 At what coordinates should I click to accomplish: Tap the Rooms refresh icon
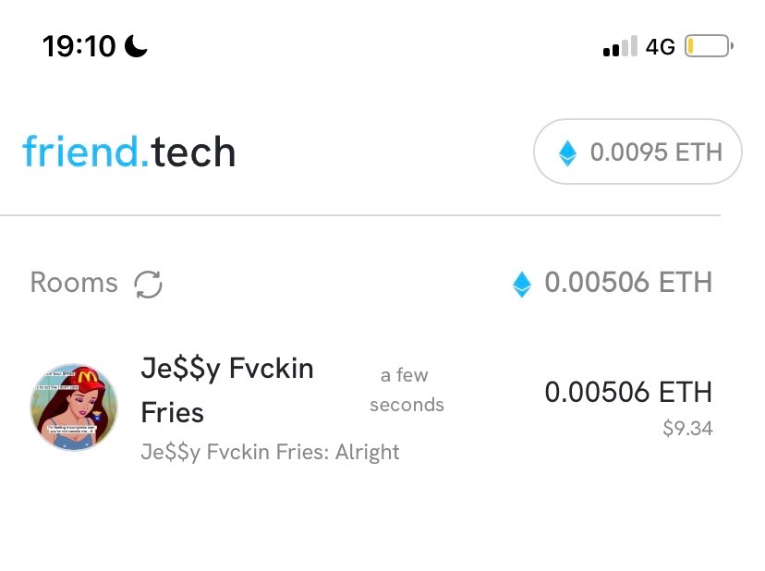click(x=149, y=284)
